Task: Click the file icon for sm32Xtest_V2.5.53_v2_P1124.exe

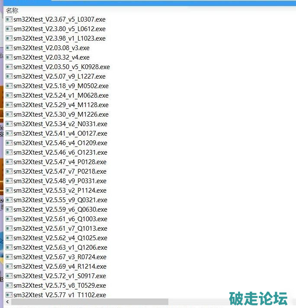Action: click(x=9, y=191)
